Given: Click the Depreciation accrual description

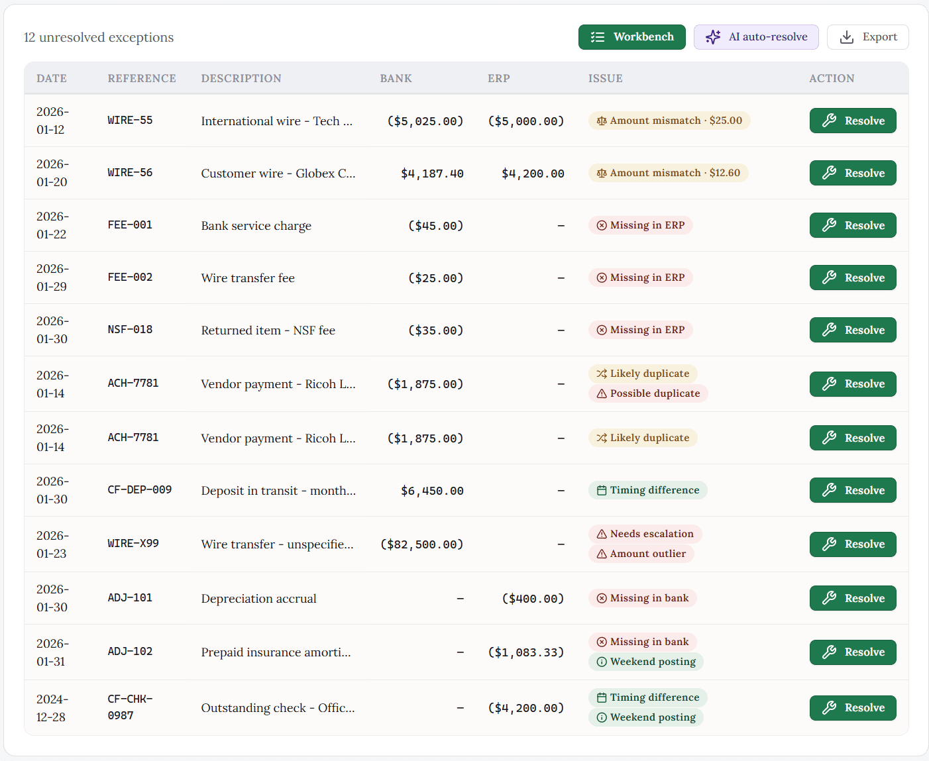Looking at the screenshot, I should pos(259,599).
